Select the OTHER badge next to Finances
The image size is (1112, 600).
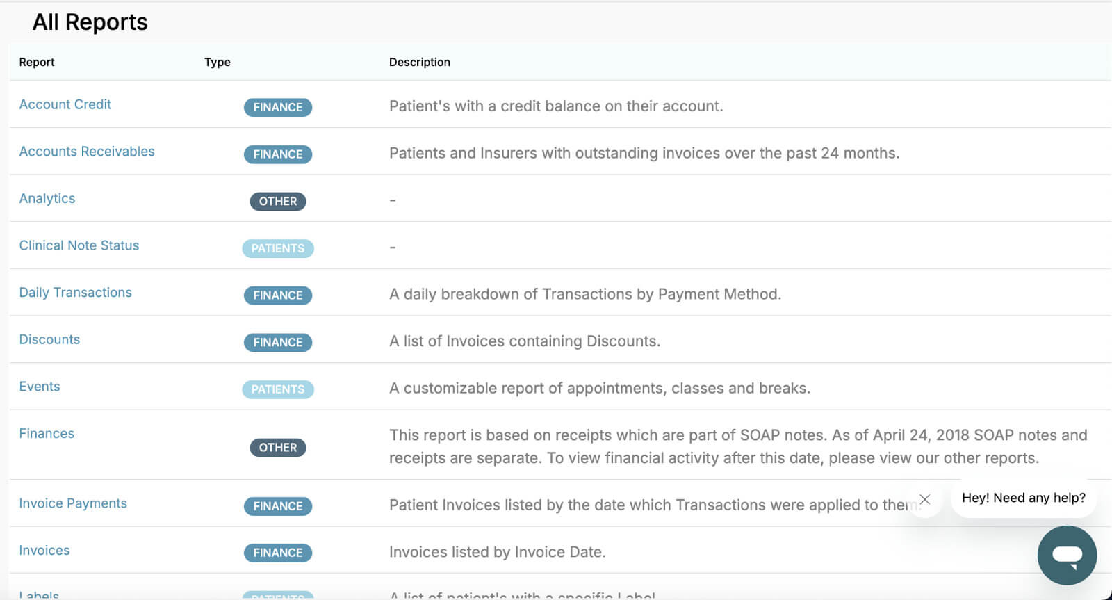[277, 447]
